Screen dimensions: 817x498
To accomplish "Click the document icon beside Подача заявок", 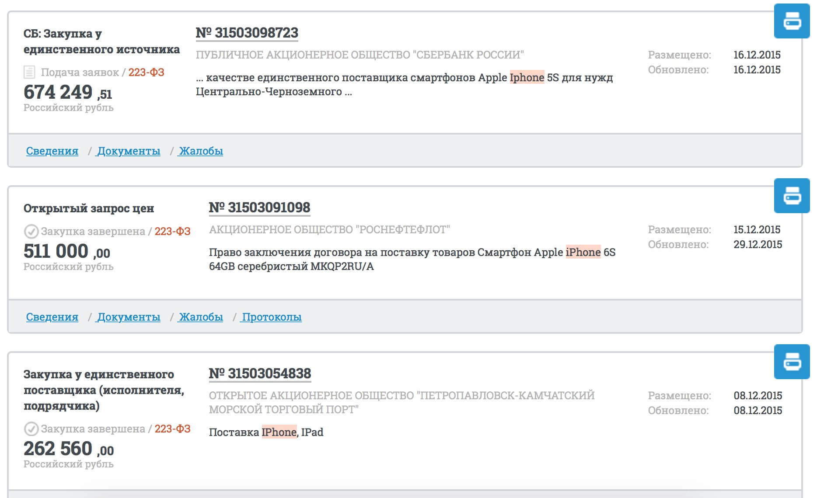I will [29, 72].
